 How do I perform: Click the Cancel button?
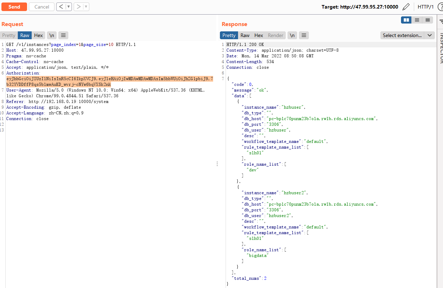(42, 7)
